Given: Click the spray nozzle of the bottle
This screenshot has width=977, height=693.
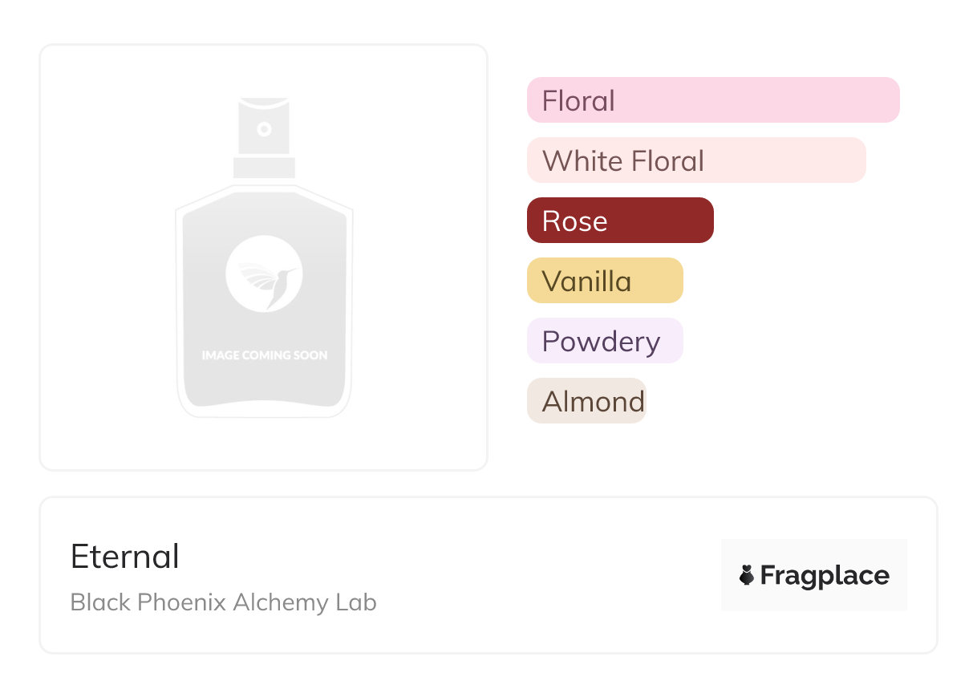Looking at the screenshot, I should (264, 128).
